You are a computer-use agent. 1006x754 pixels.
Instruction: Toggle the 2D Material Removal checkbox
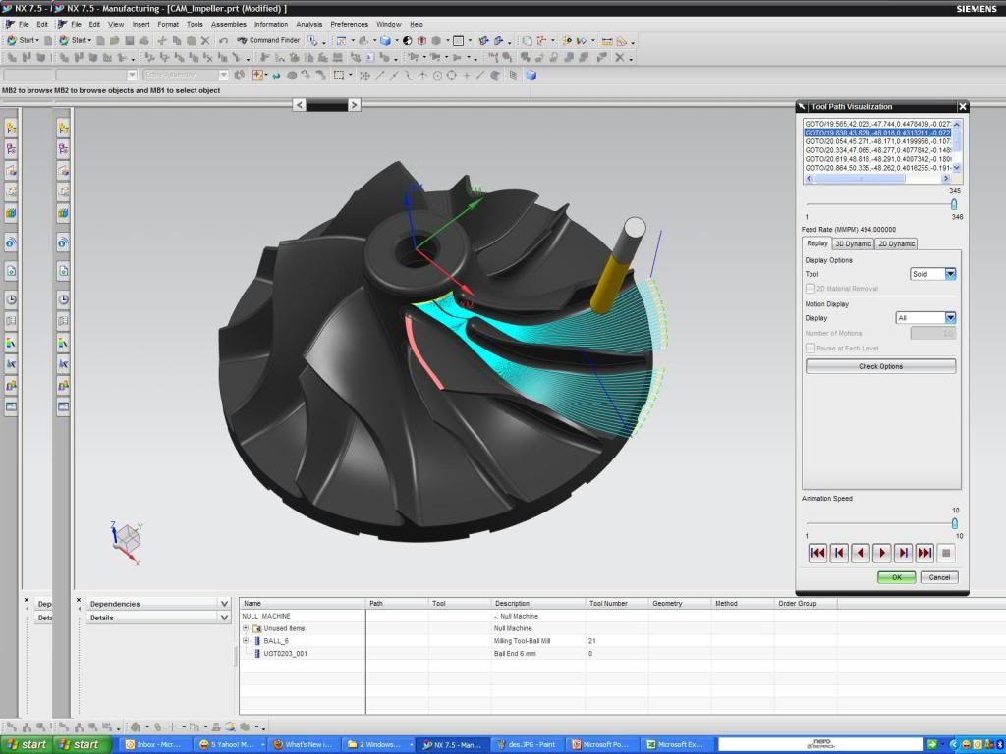coord(810,289)
